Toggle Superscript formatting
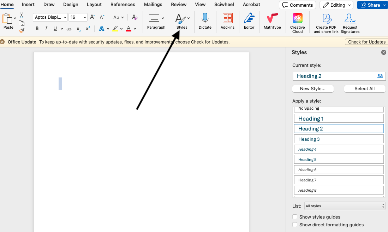The image size is (388, 232). pyautogui.click(x=88, y=29)
